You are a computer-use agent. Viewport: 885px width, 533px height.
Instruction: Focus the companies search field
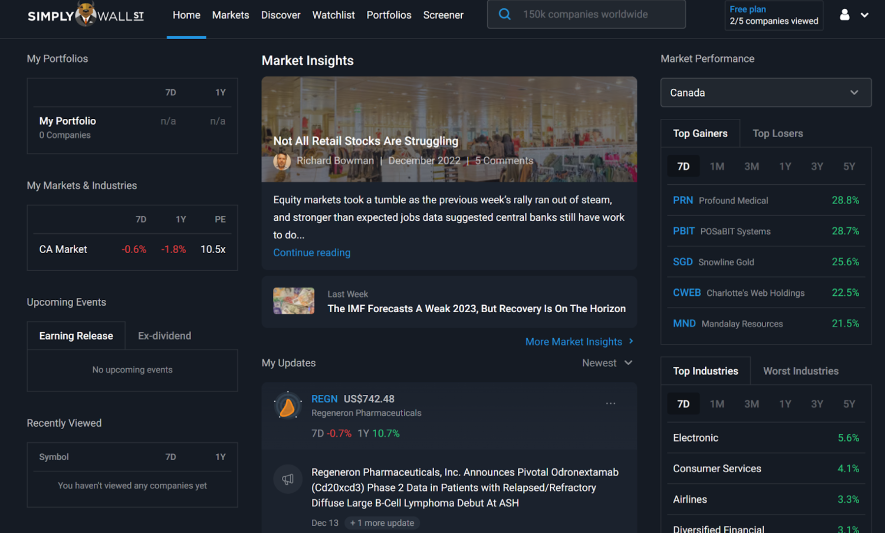point(586,15)
